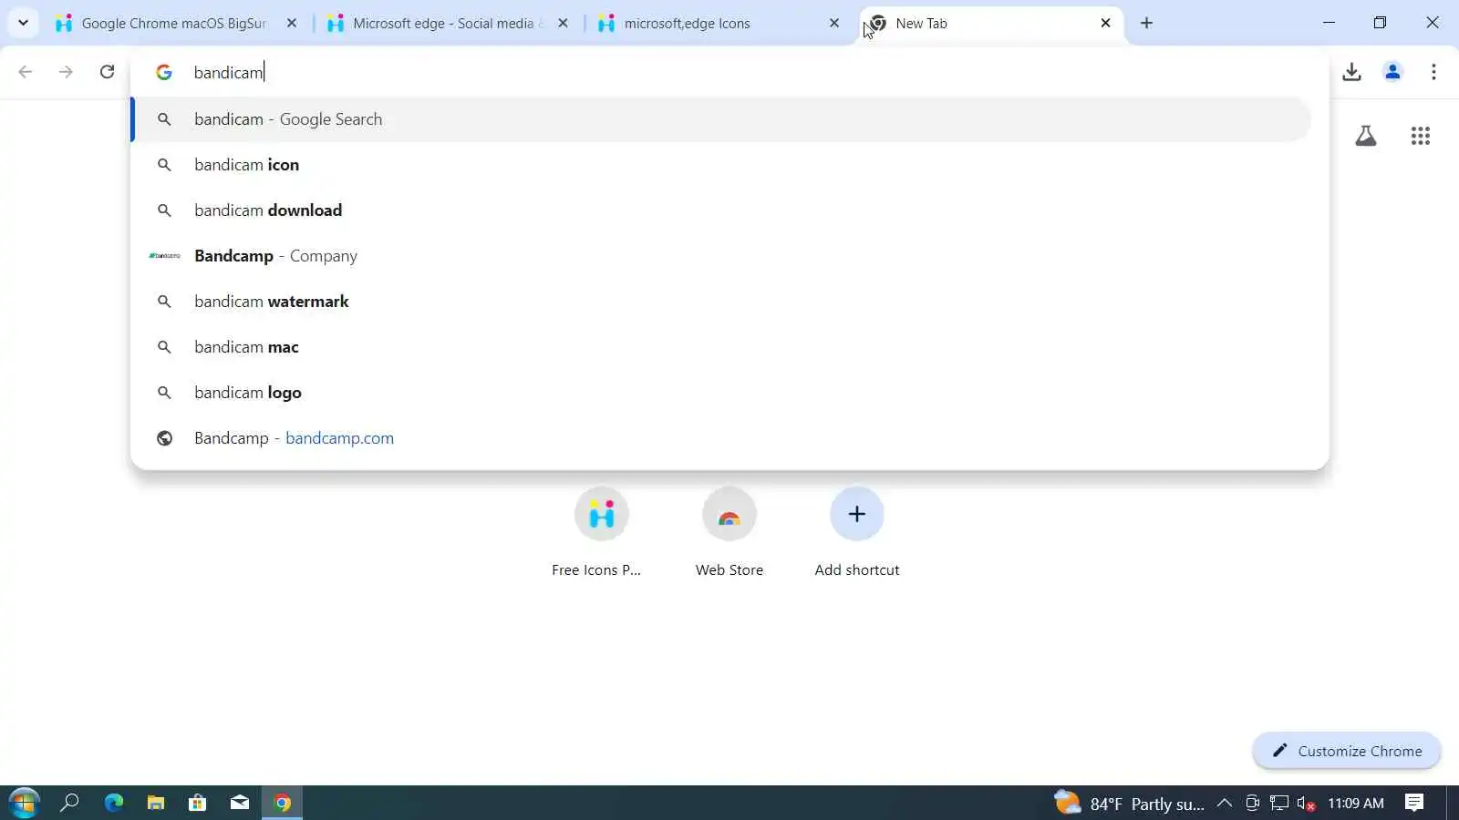Screen dimensions: 1459x820
Task: Close the New Tab tab
Action: coord(1105,24)
